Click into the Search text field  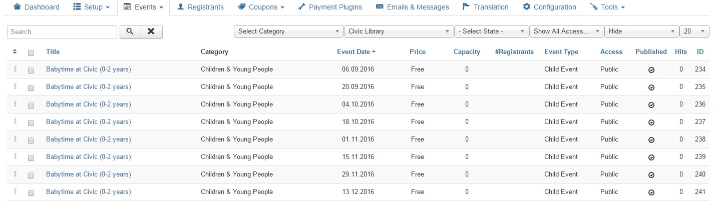62,31
